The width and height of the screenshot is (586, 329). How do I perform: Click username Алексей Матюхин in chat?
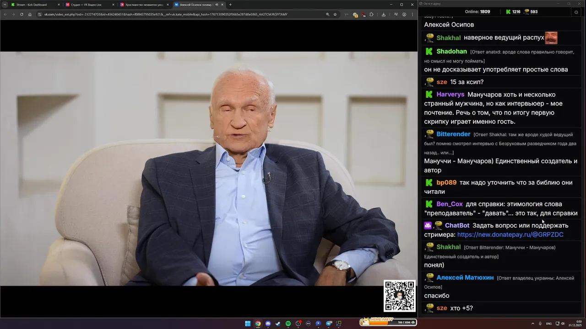click(465, 277)
